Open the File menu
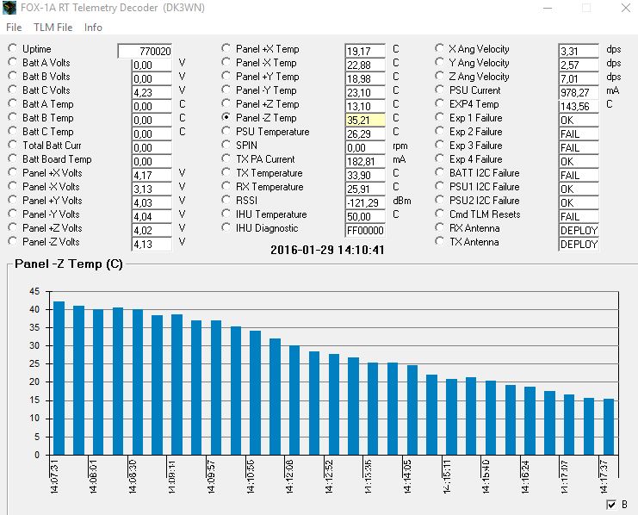This screenshot has height=515, width=638. (x=14, y=28)
